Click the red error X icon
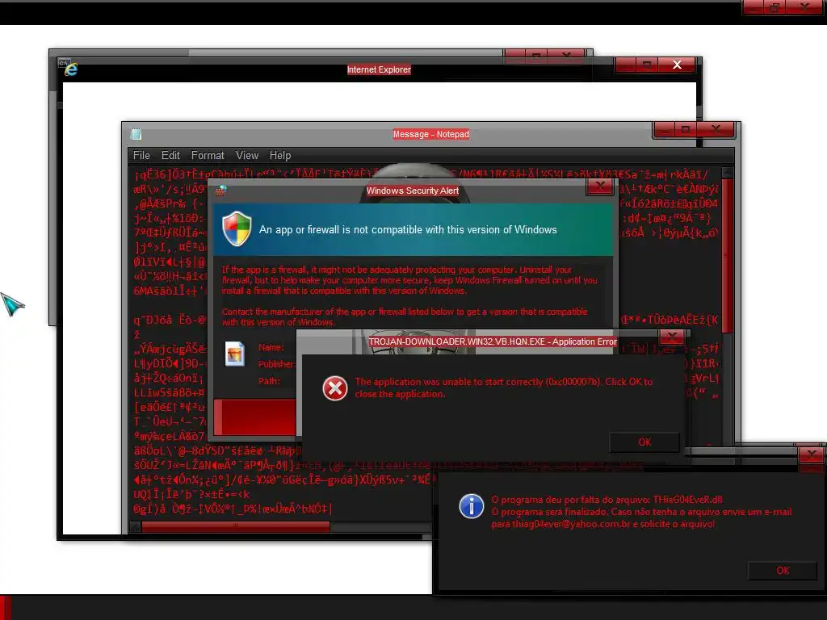827x620 pixels. (x=335, y=388)
